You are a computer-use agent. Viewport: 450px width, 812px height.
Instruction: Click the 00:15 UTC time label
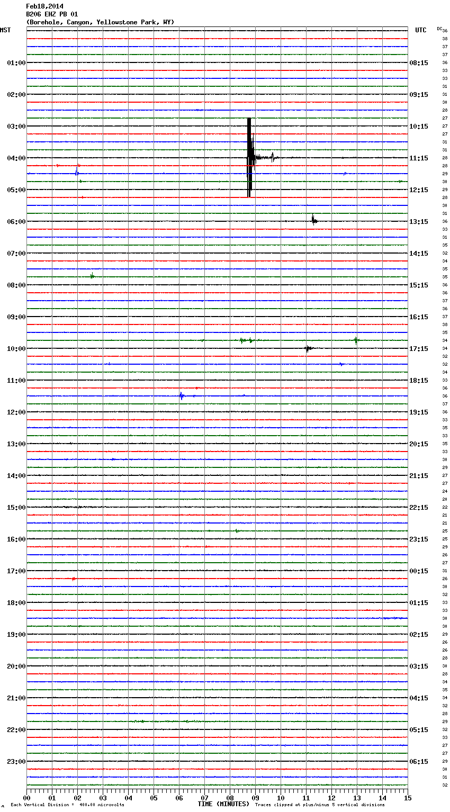click(419, 571)
